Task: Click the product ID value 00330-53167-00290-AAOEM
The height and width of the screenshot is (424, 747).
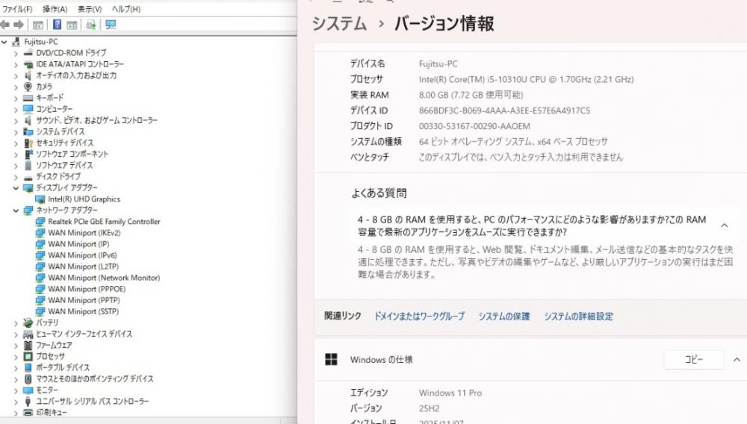Action: [474, 126]
